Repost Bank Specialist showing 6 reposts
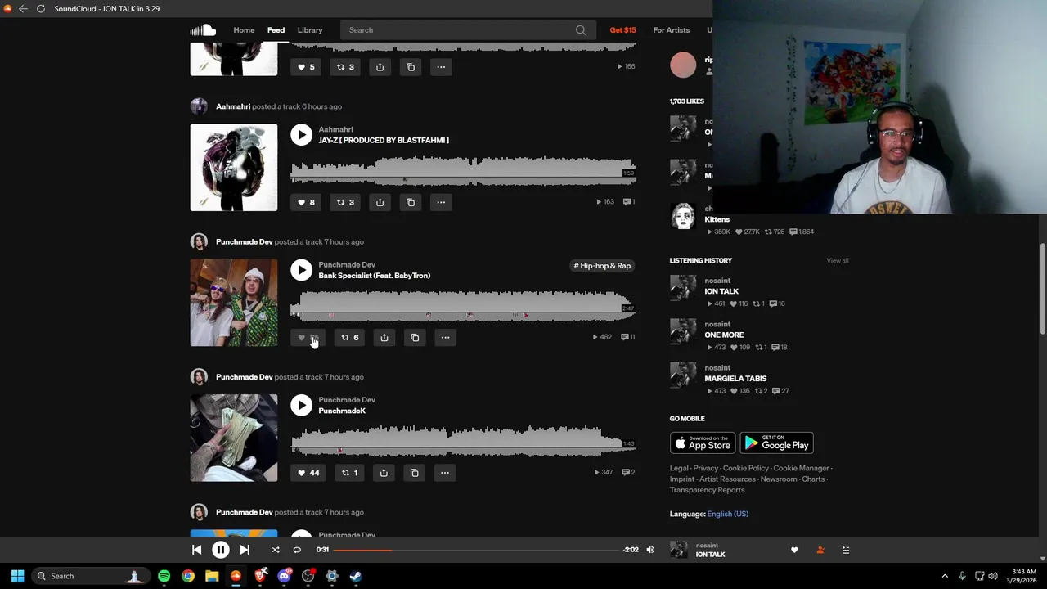This screenshot has height=589, width=1047. 349,338
